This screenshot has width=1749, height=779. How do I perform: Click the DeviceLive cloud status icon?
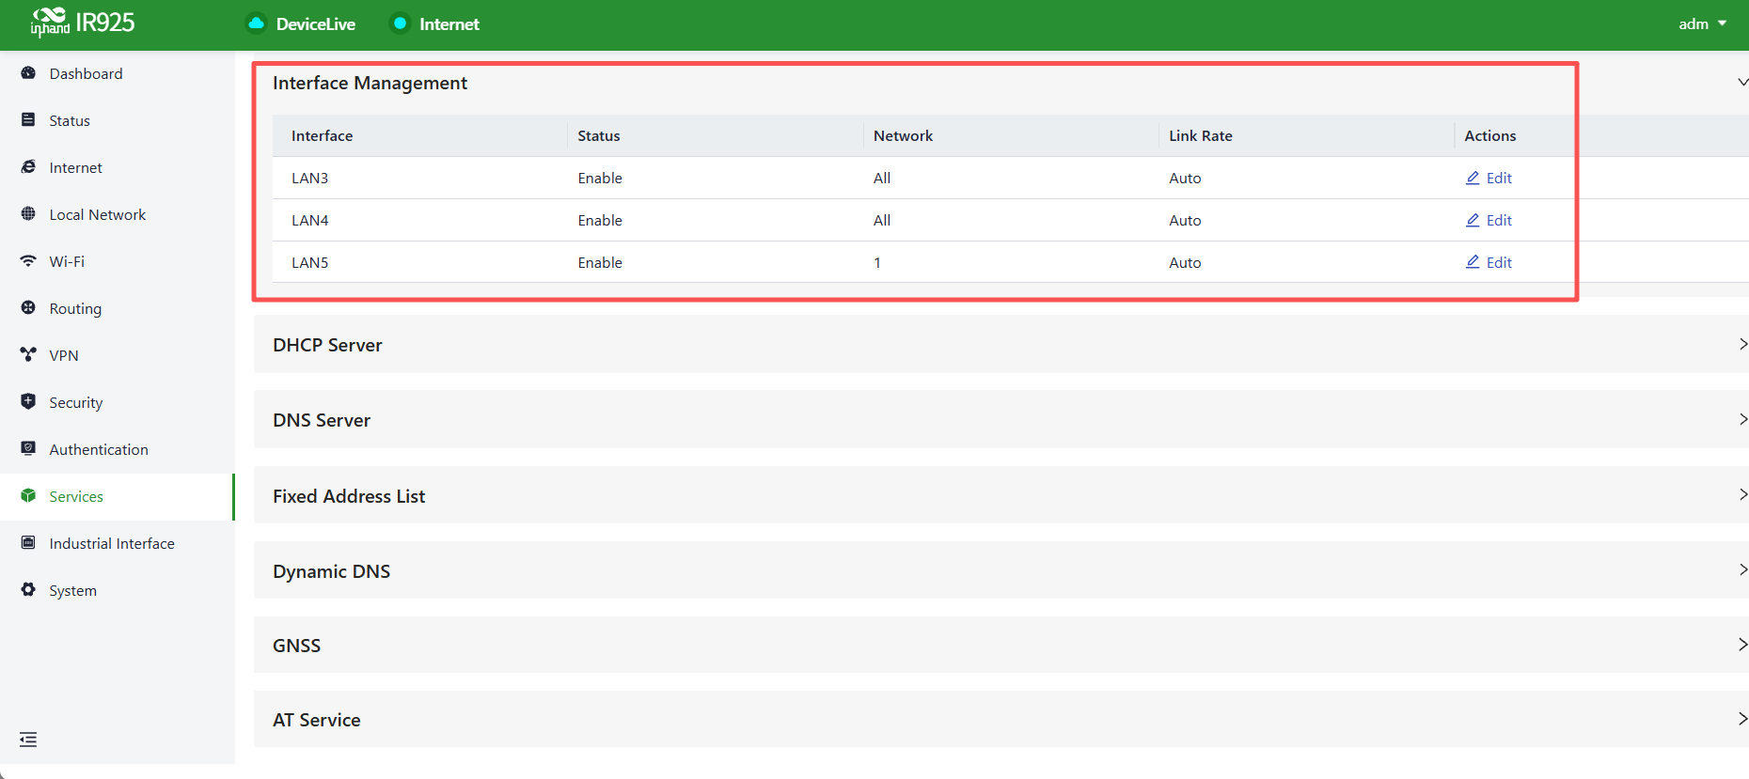[x=256, y=23]
